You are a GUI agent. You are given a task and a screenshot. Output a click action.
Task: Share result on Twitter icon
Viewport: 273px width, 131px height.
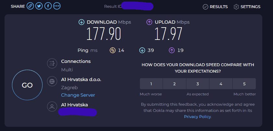click(x=39, y=6)
